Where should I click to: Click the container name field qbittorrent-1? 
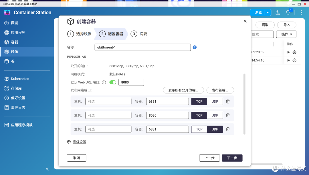[x=143, y=47]
